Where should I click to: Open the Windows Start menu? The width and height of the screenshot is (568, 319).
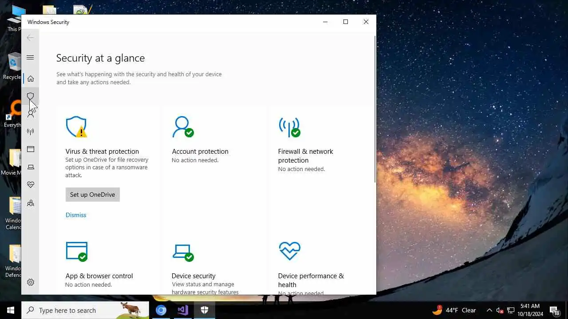[x=11, y=310]
